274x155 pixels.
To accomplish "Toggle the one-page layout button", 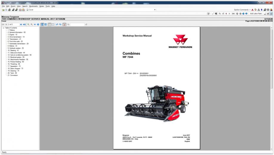I will [x=49, y=24].
